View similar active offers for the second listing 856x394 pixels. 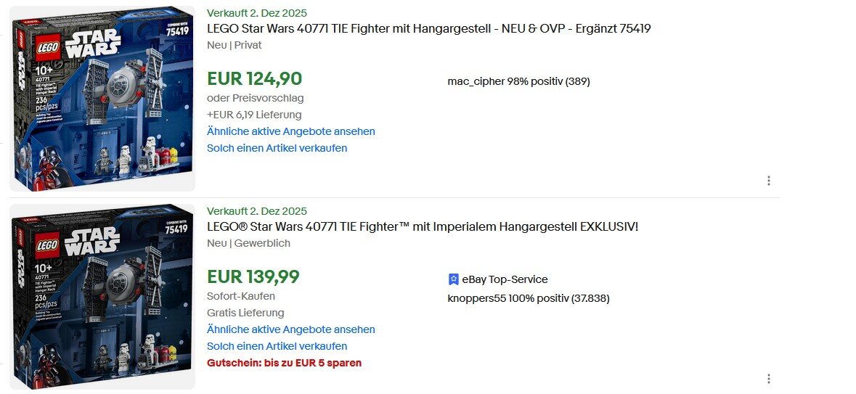tap(290, 329)
